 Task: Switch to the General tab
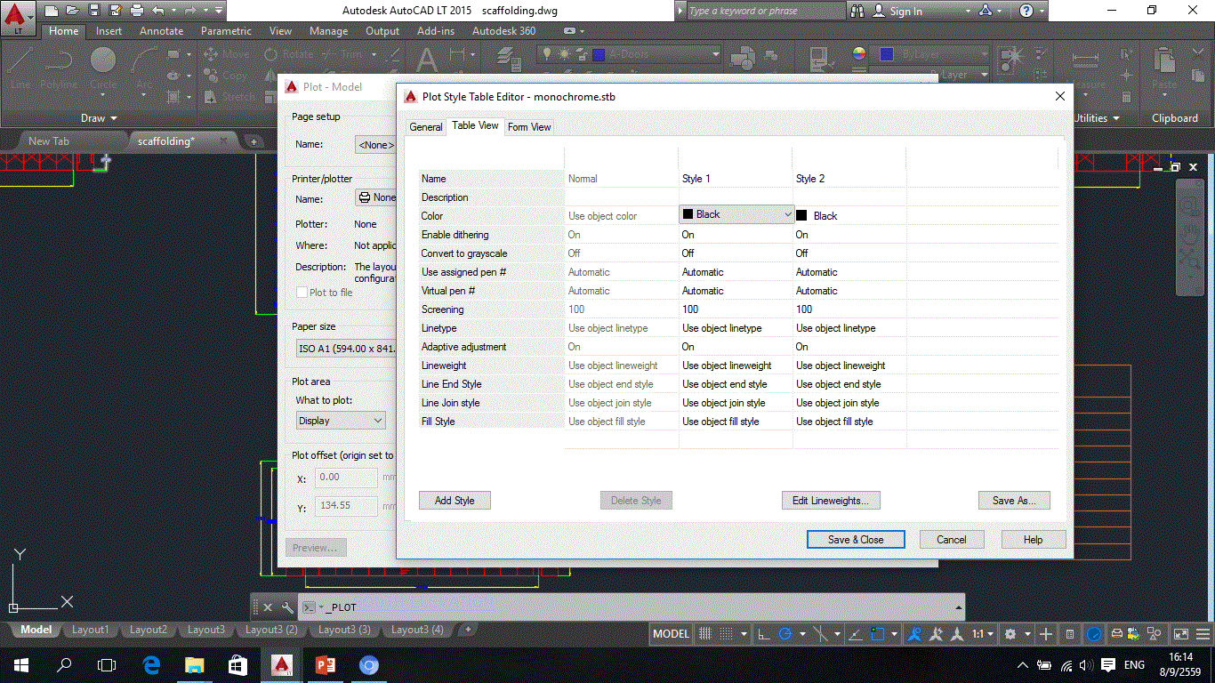pos(426,127)
